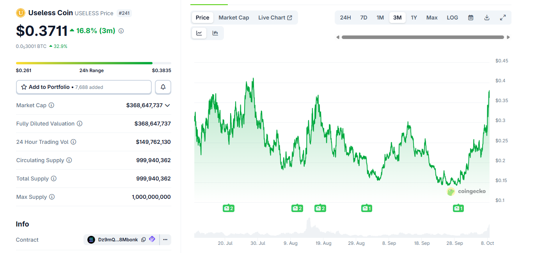Viewport: 536px width, 253px height.
Task: Click the Market Cap info icon
Action: pyautogui.click(x=51, y=105)
